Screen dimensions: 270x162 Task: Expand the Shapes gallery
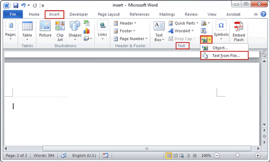pos(75,31)
